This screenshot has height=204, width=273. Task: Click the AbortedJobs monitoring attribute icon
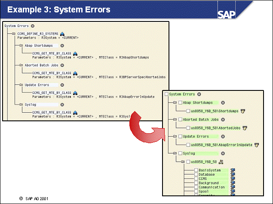[x=245, y=128]
